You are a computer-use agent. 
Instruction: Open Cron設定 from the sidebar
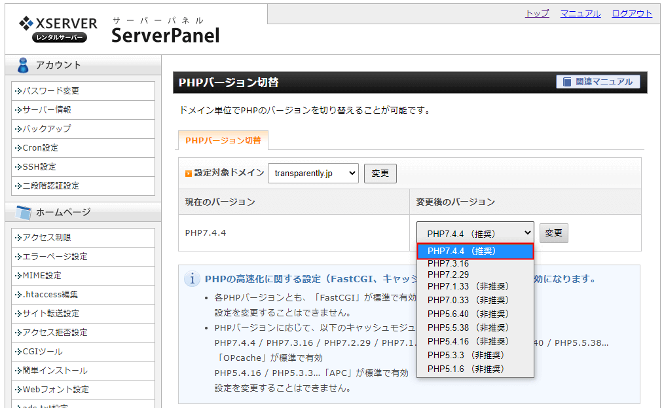(x=41, y=148)
